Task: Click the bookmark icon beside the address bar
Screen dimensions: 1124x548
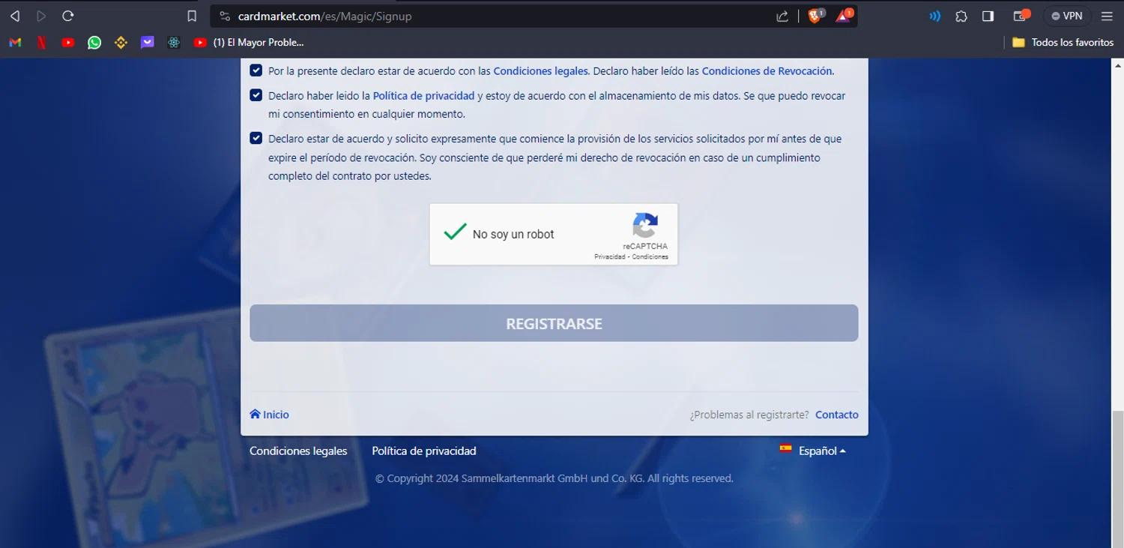Action: [192, 16]
